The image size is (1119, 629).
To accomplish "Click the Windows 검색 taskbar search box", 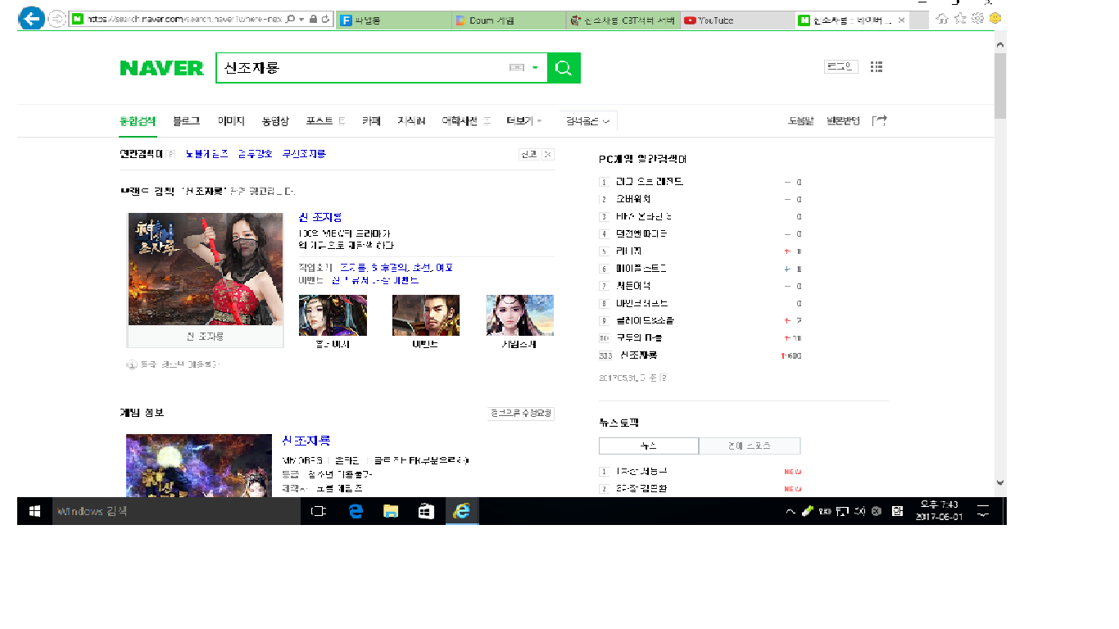I will 177,511.
